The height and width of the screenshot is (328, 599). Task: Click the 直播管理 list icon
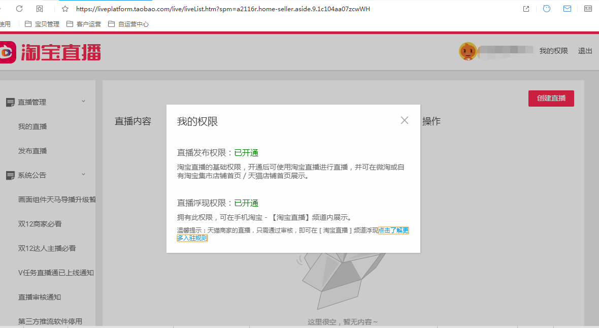pos(10,103)
